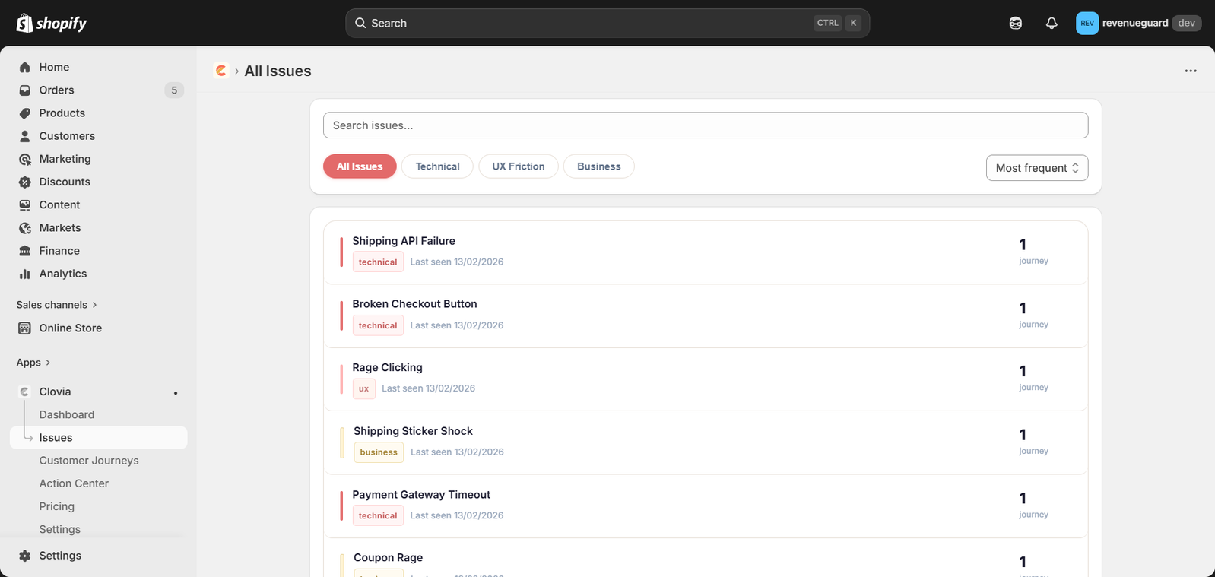Click the CTRL K shortcut hint
The image size is (1215, 577).
(838, 23)
